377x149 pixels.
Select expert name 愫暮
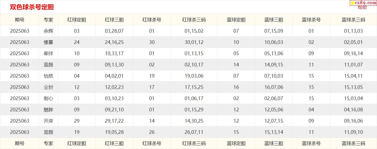pos(48,42)
